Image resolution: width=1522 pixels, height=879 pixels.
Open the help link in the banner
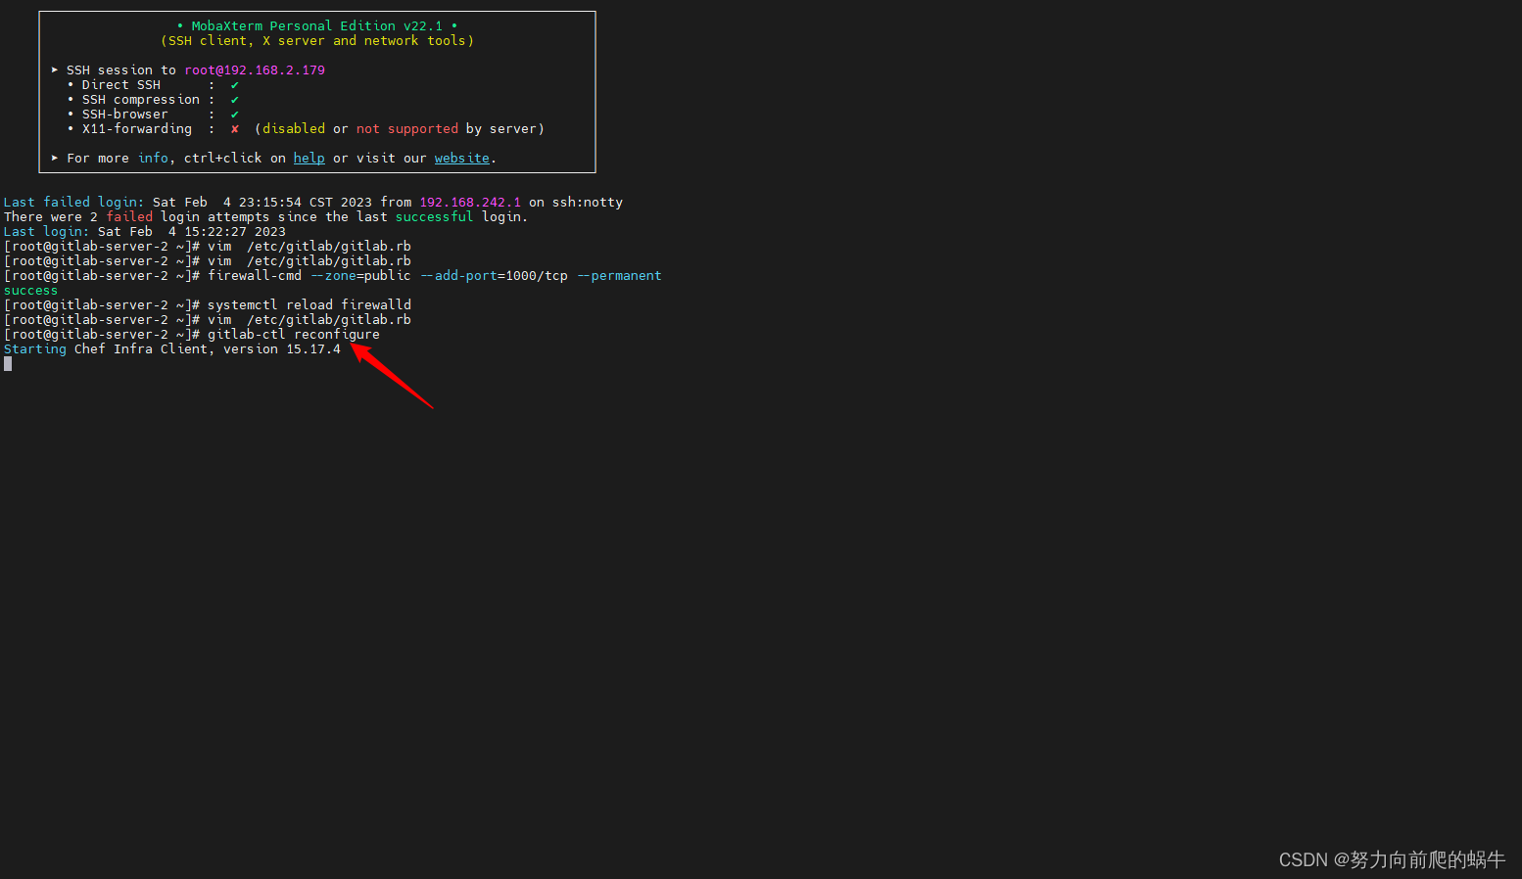[309, 158]
